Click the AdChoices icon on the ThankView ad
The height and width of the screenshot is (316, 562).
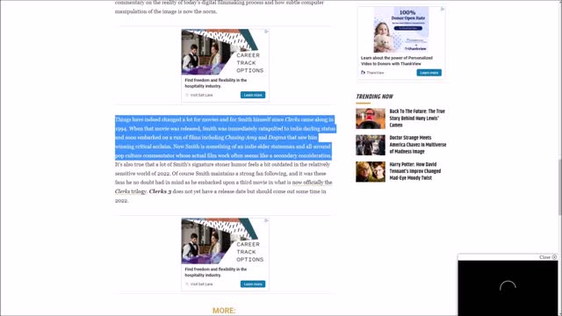[443, 10]
